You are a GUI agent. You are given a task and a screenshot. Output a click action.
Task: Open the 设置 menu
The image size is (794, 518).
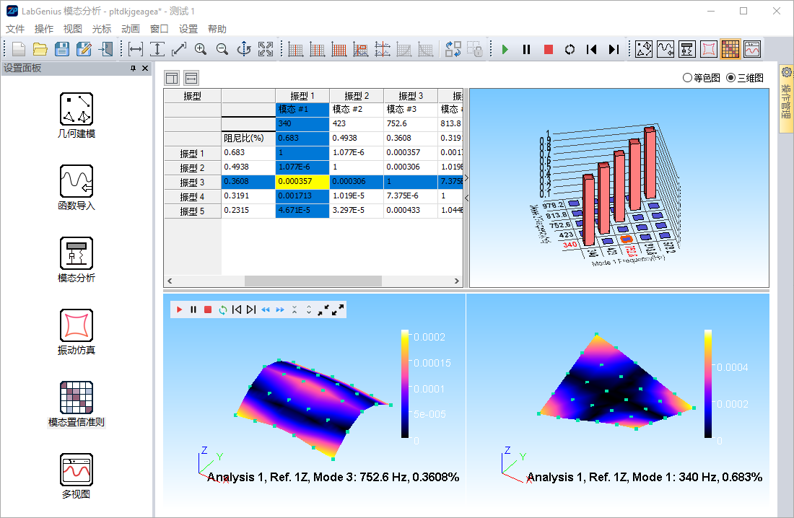coord(188,29)
